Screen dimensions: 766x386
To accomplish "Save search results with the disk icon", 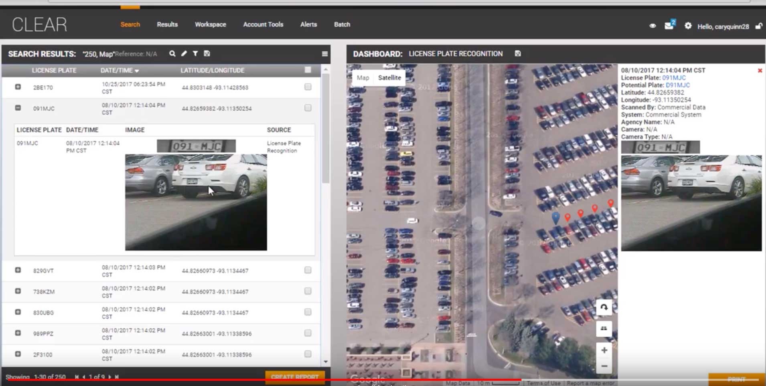I will [207, 54].
